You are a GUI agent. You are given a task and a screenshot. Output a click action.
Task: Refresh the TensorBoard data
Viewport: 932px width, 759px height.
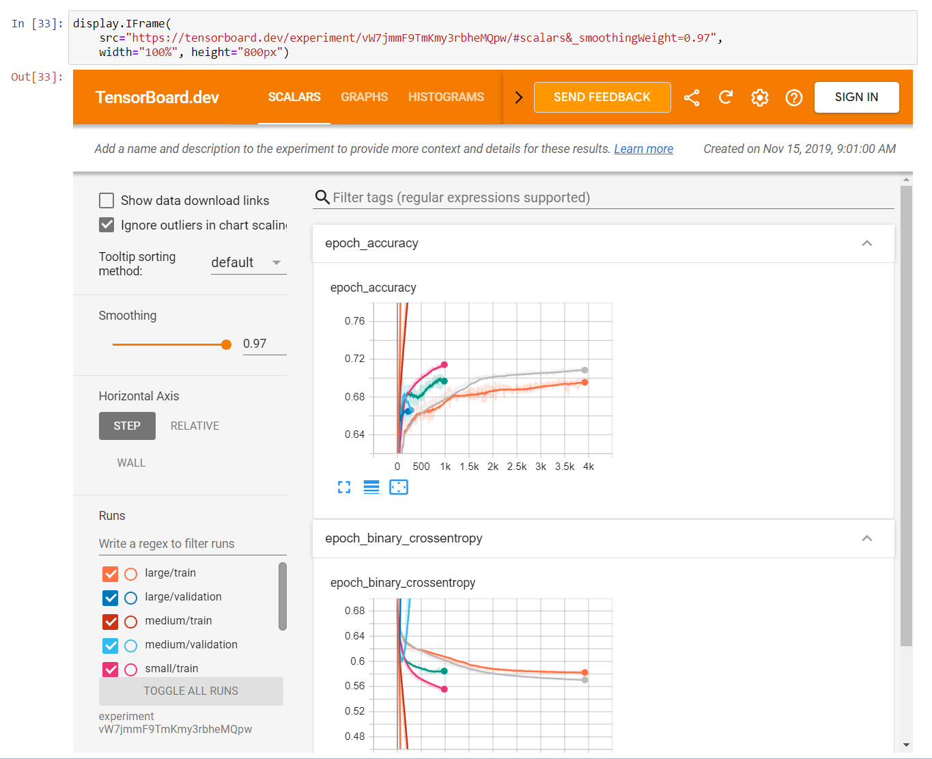pos(726,97)
